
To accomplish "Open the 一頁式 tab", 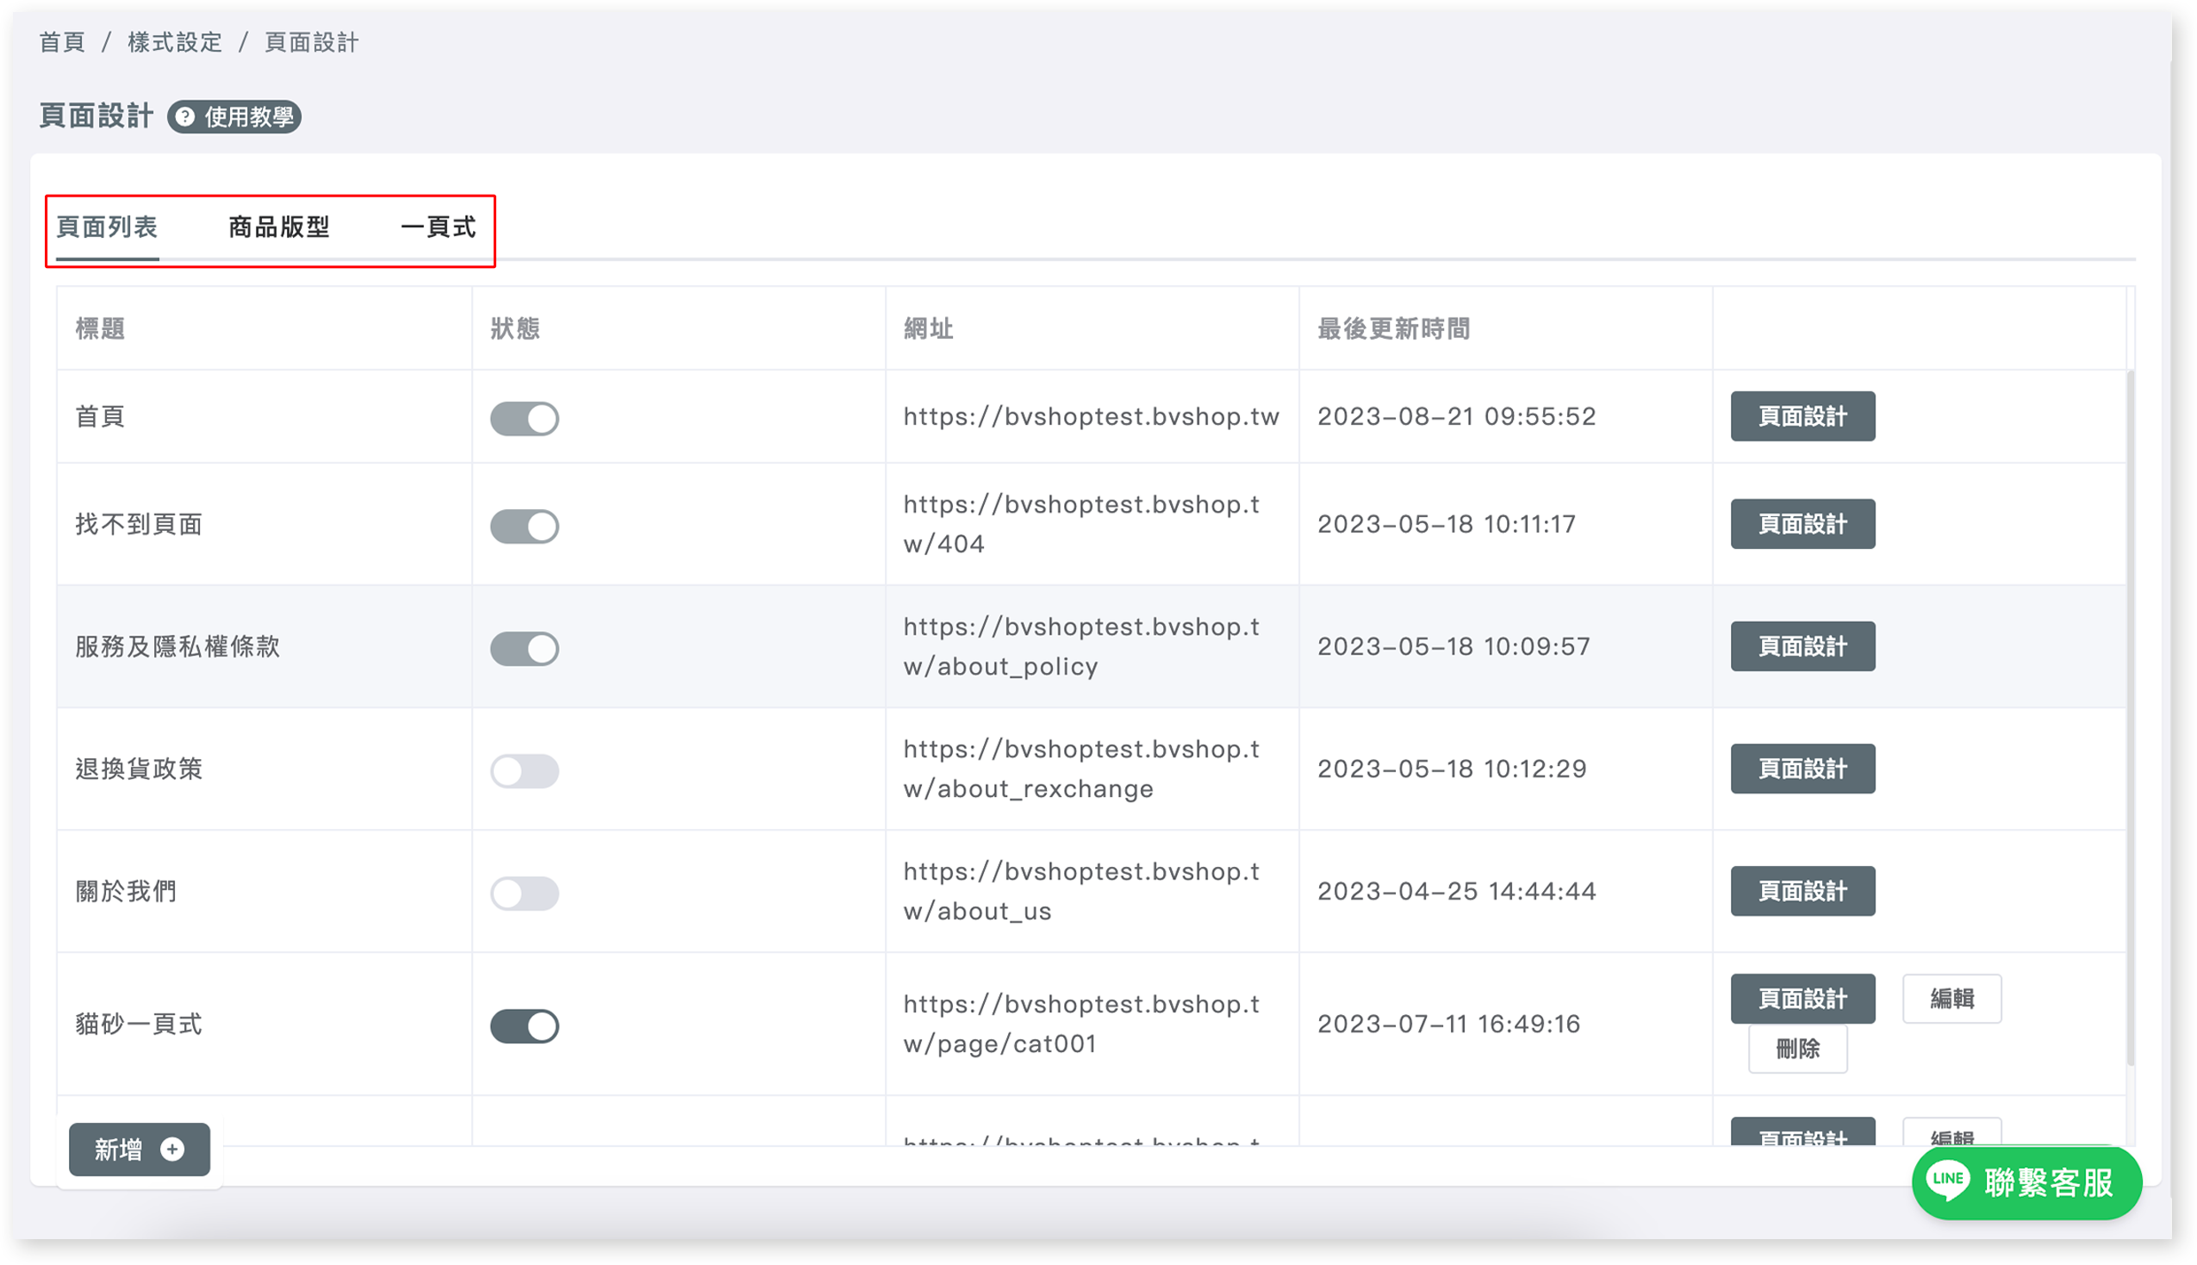I will pyautogui.click(x=438, y=227).
